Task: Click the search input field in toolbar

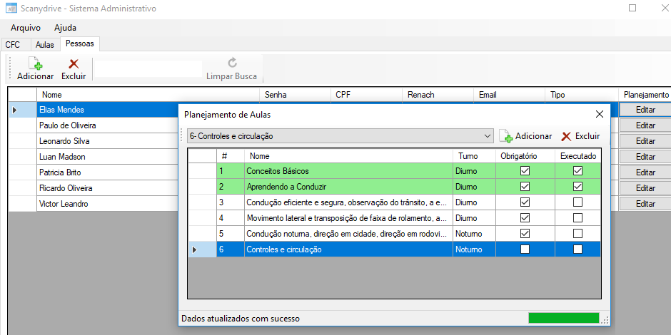Action: (148, 69)
